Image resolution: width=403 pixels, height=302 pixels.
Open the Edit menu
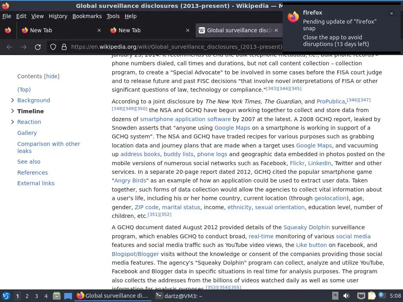pyautogui.click(x=21, y=16)
